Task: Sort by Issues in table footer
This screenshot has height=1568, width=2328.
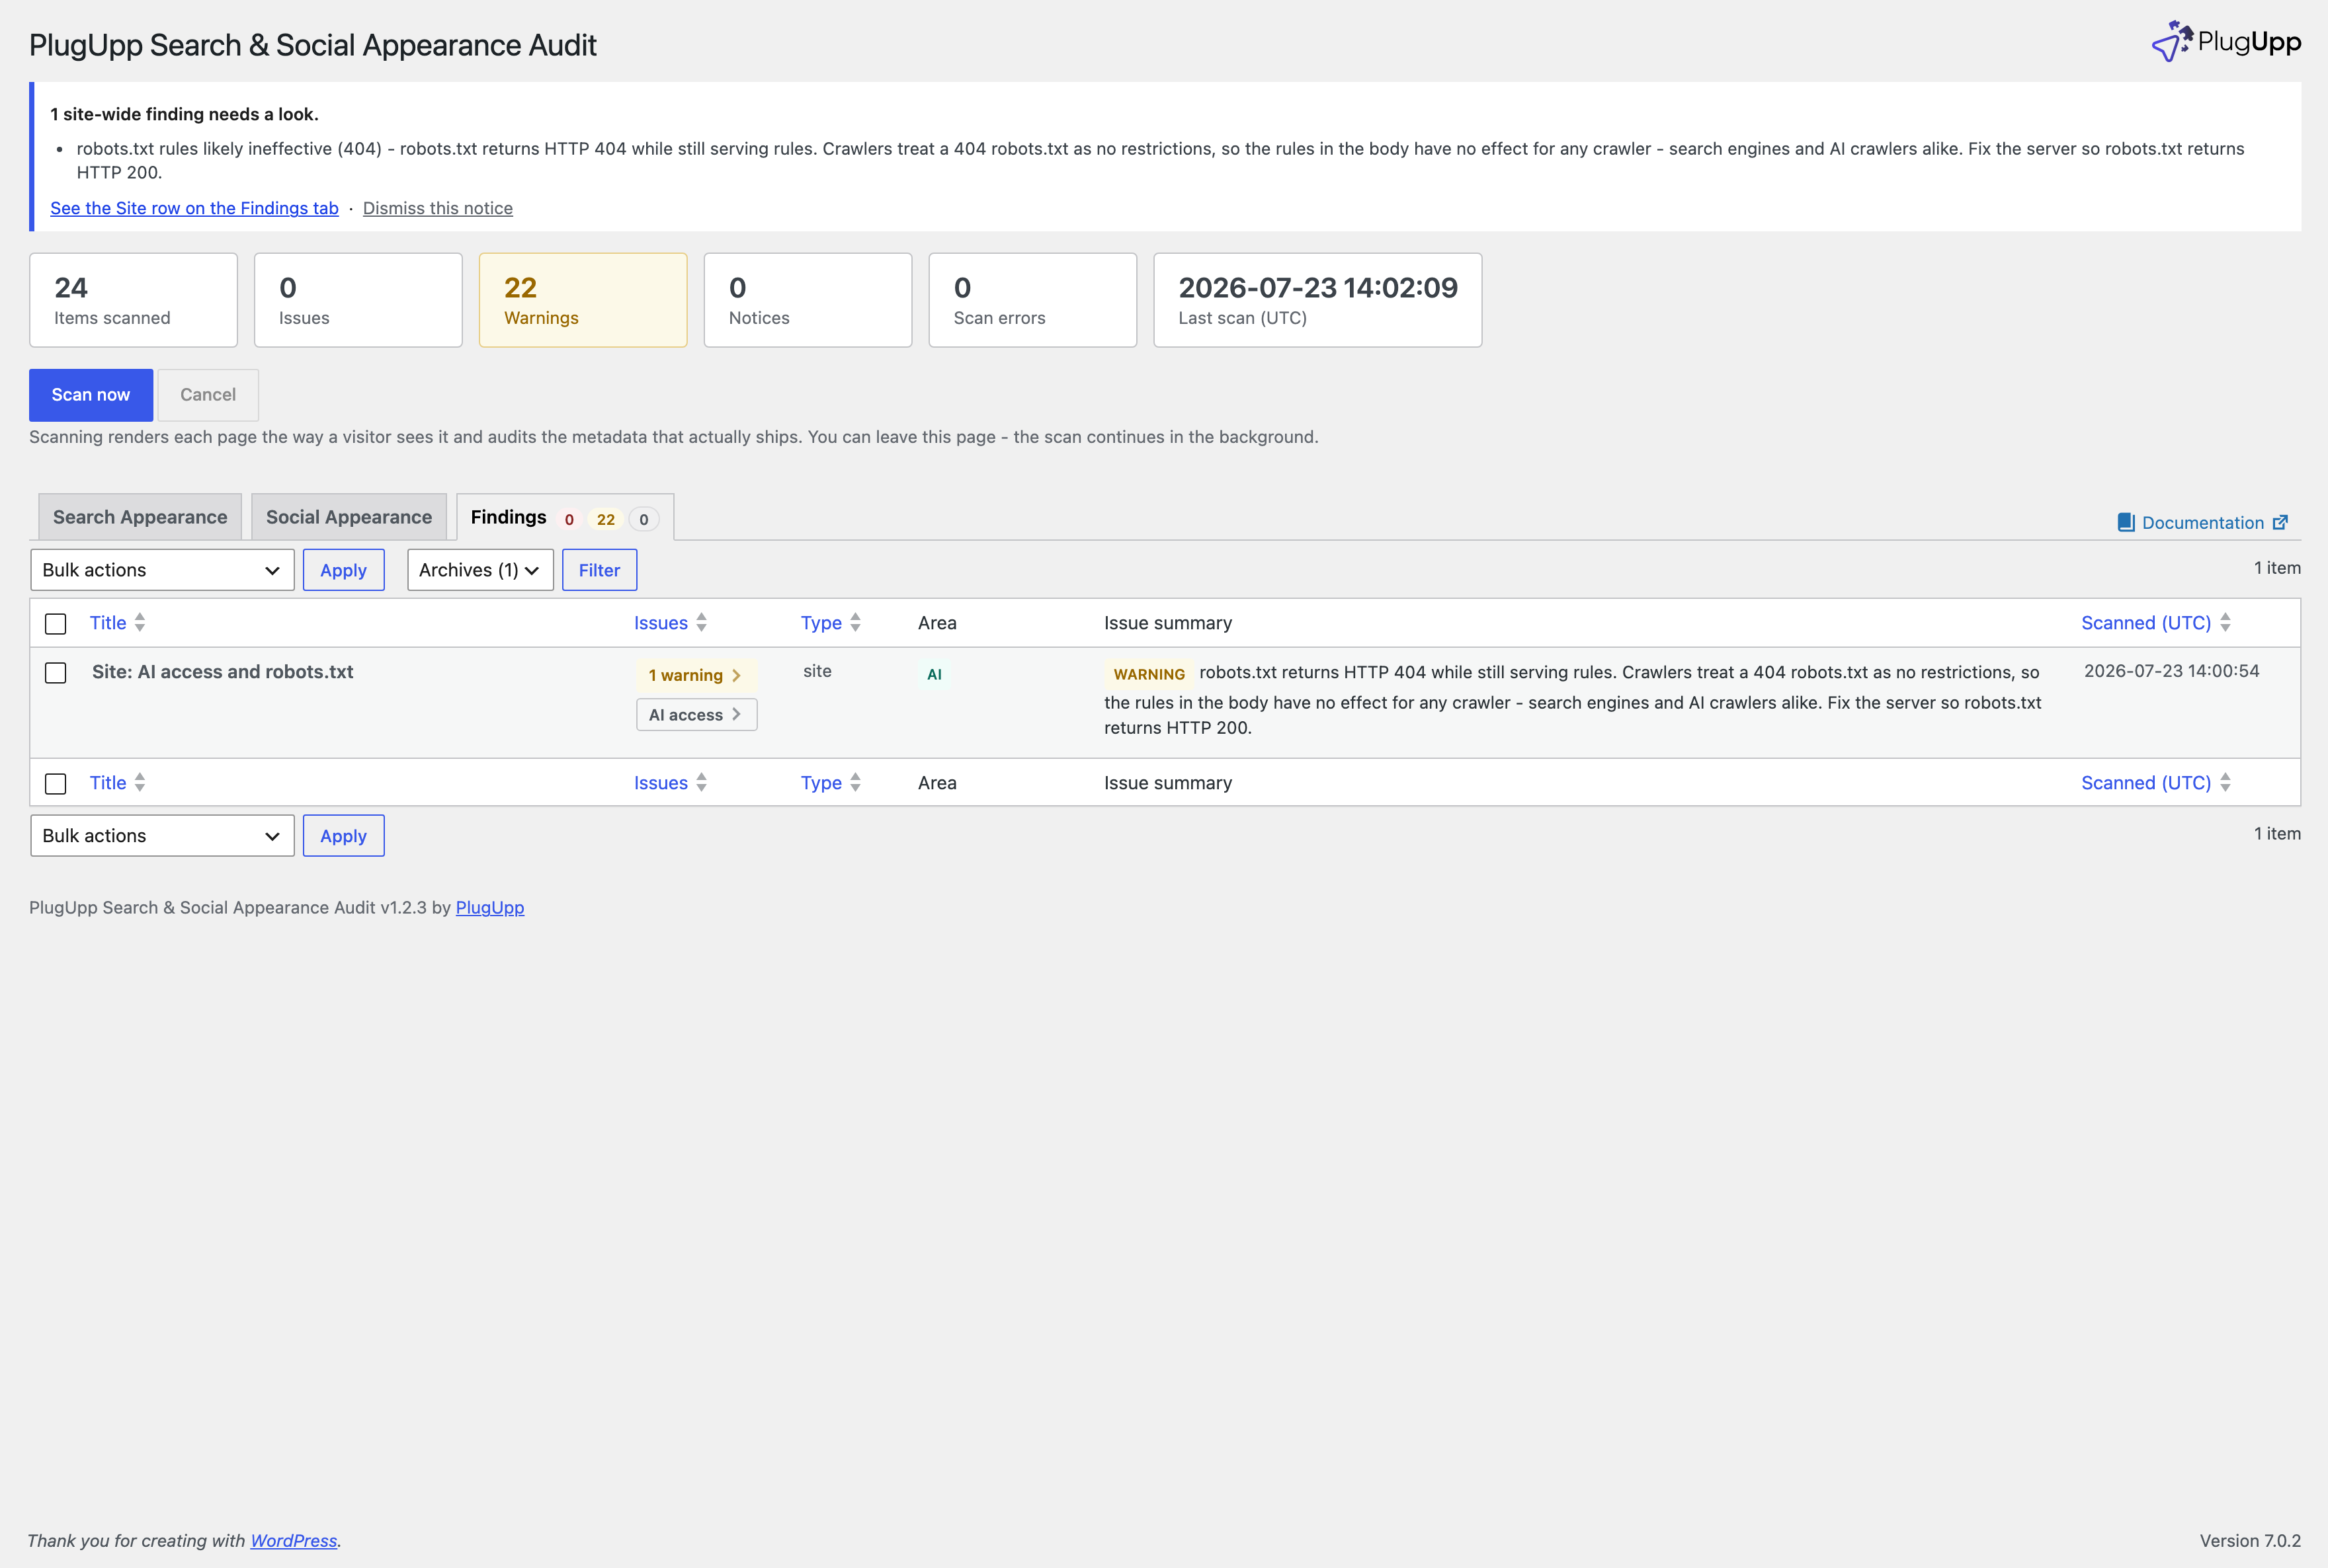Action: tap(660, 782)
